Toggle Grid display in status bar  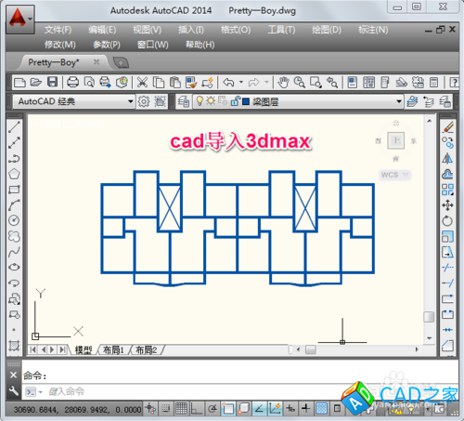[x=181, y=409]
